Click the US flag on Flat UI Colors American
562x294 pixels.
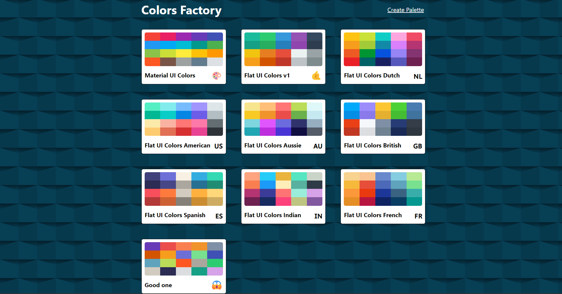click(x=218, y=146)
